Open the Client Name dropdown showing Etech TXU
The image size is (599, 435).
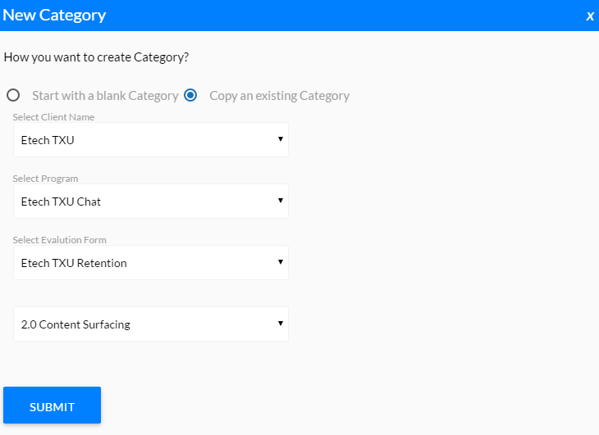[x=151, y=139]
